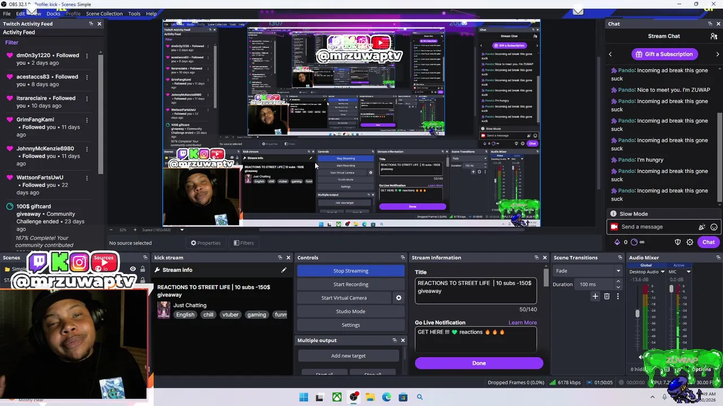Click the English stream tag
Viewport: 723px width, 406px height.
tap(185, 315)
